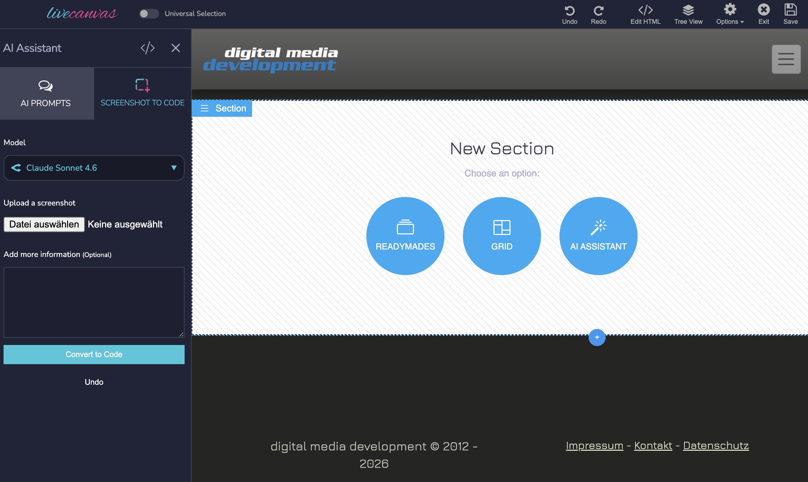Switch to the SCREENSHOT TO CODE tab

142,94
